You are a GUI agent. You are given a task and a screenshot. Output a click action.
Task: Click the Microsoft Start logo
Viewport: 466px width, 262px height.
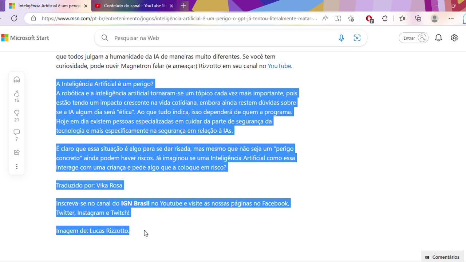(25, 38)
